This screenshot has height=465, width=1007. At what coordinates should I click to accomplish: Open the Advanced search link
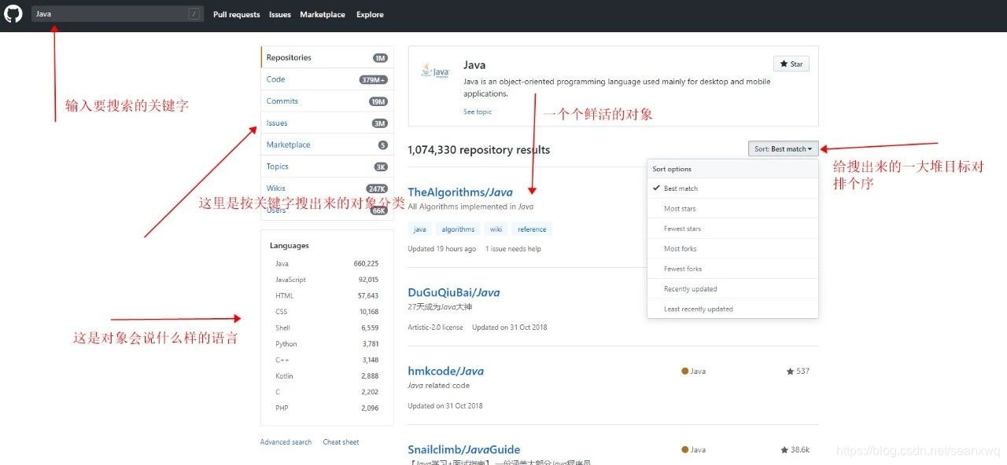(x=286, y=442)
